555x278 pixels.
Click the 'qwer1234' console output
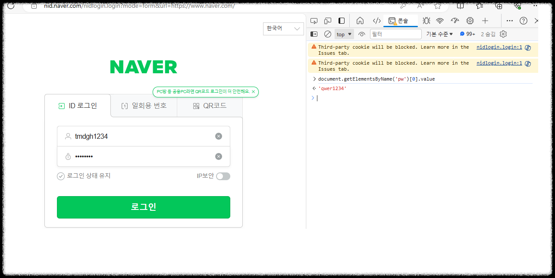(332, 88)
